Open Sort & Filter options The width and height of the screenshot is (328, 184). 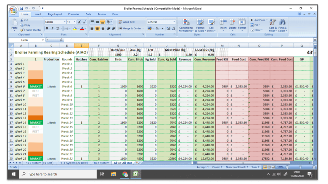coord(273,25)
